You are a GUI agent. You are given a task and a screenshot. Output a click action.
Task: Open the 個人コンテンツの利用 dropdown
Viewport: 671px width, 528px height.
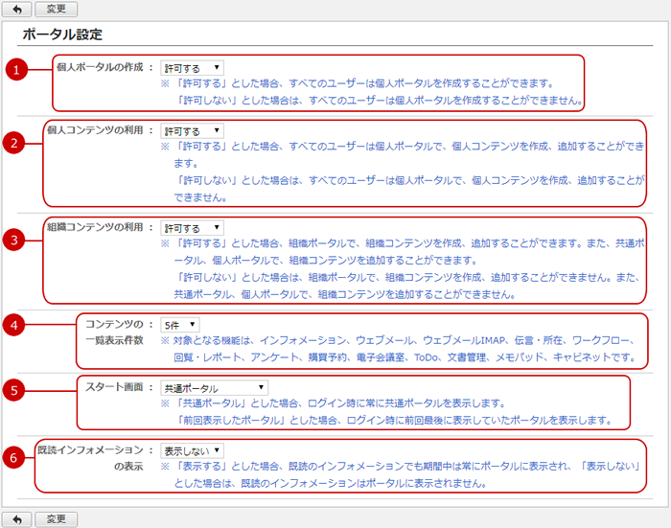click(192, 130)
